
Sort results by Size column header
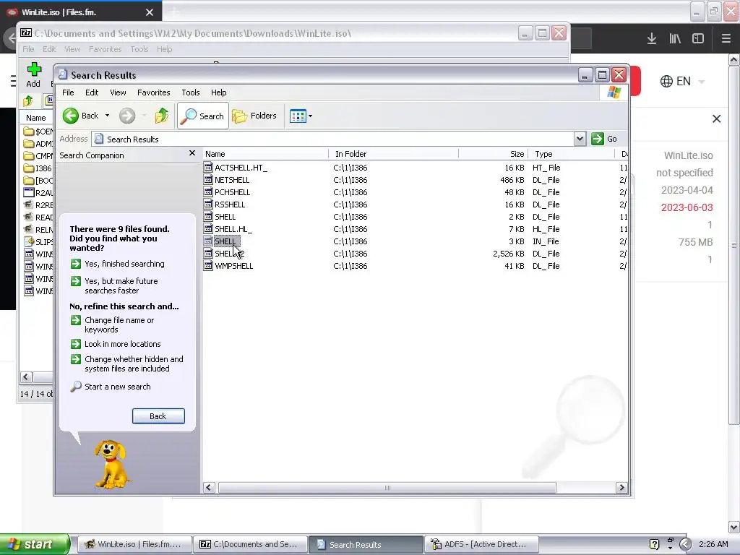click(x=493, y=154)
